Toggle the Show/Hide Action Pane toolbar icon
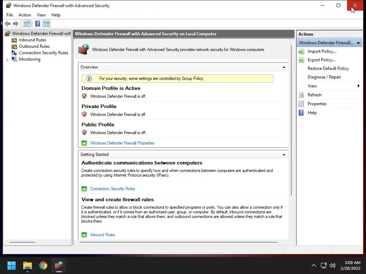The width and height of the screenshot is (366, 274). 46,24
